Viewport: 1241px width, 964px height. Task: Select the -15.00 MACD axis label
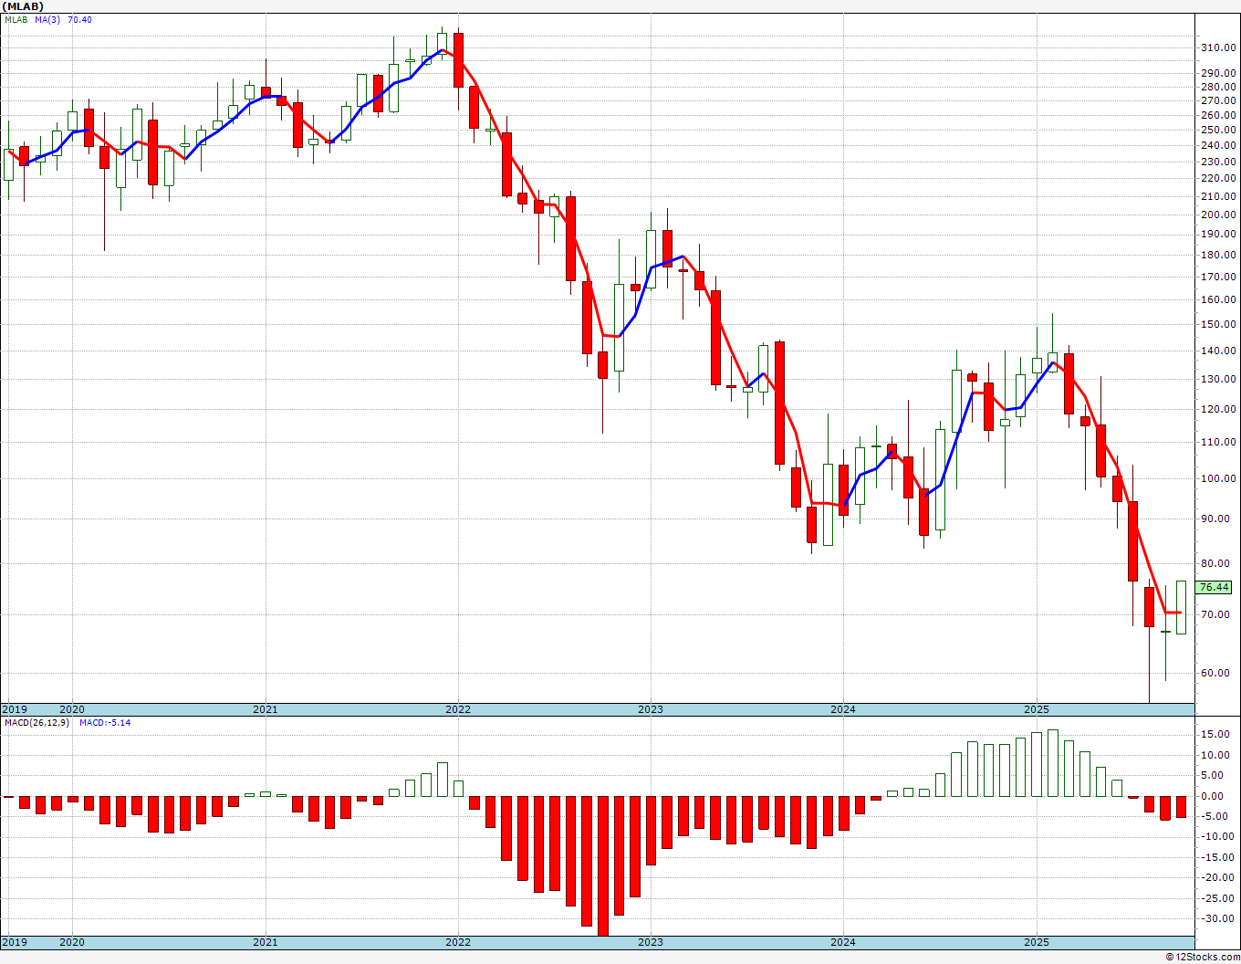pyautogui.click(x=1216, y=857)
